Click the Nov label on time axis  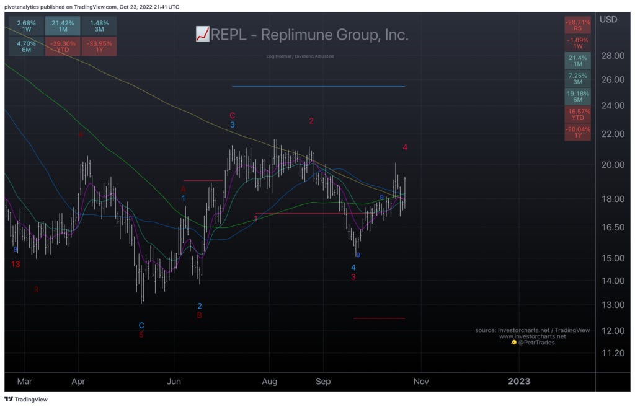[x=421, y=382]
